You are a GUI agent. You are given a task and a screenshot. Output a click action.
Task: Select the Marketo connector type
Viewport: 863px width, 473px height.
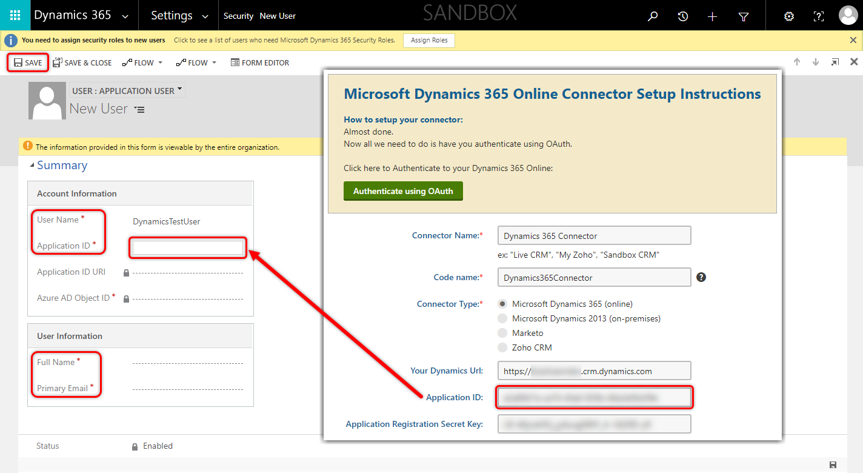[x=502, y=333]
